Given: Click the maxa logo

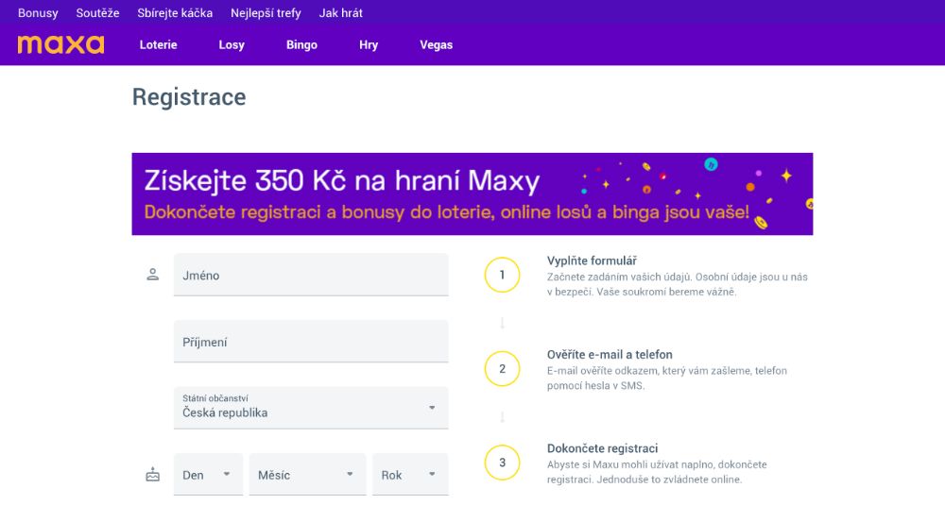Looking at the screenshot, I should 60,44.
